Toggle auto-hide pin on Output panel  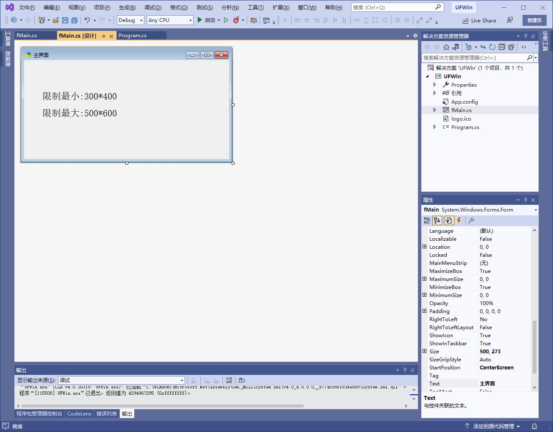pos(405,370)
